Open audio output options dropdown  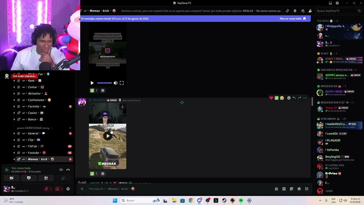[x=62, y=189]
